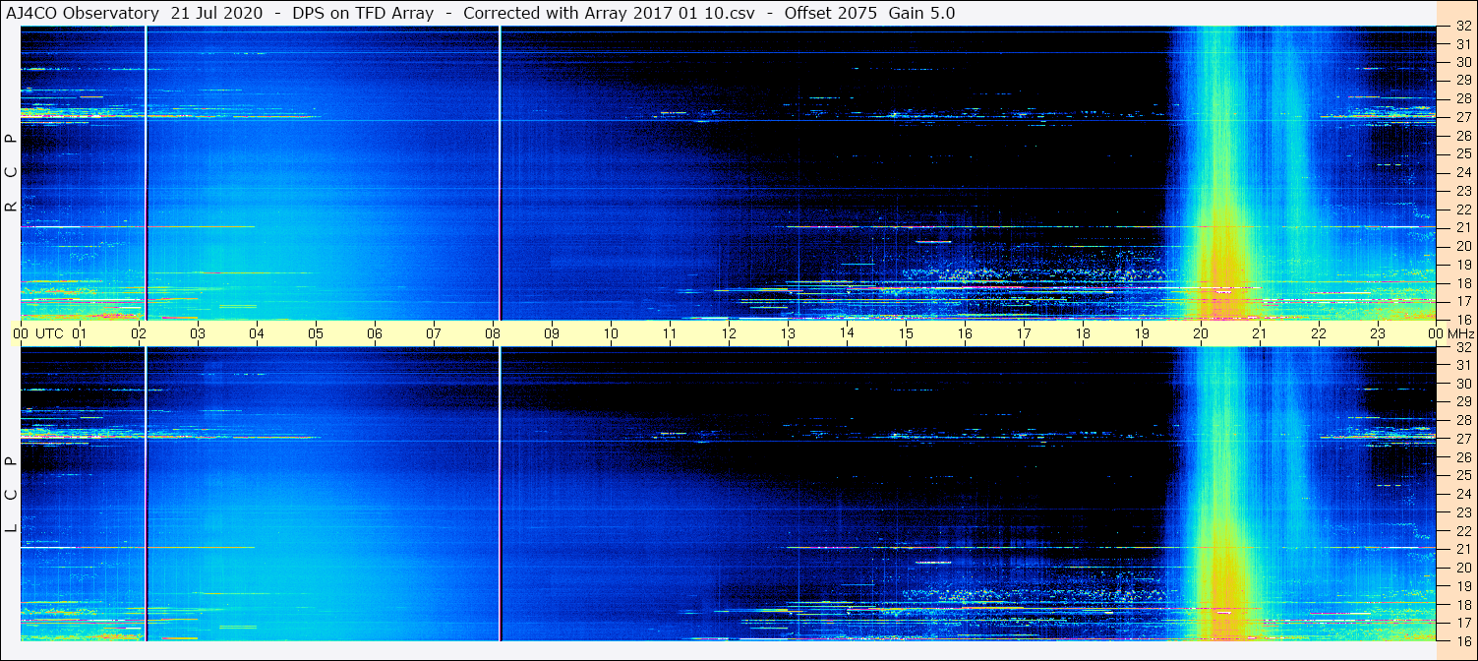
Task: Click the '04' hour tick label
Action: 257,333
